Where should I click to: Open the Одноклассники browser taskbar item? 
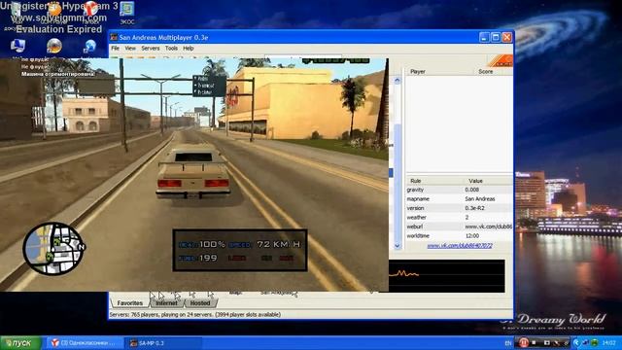pyautogui.click(x=84, y=343)
